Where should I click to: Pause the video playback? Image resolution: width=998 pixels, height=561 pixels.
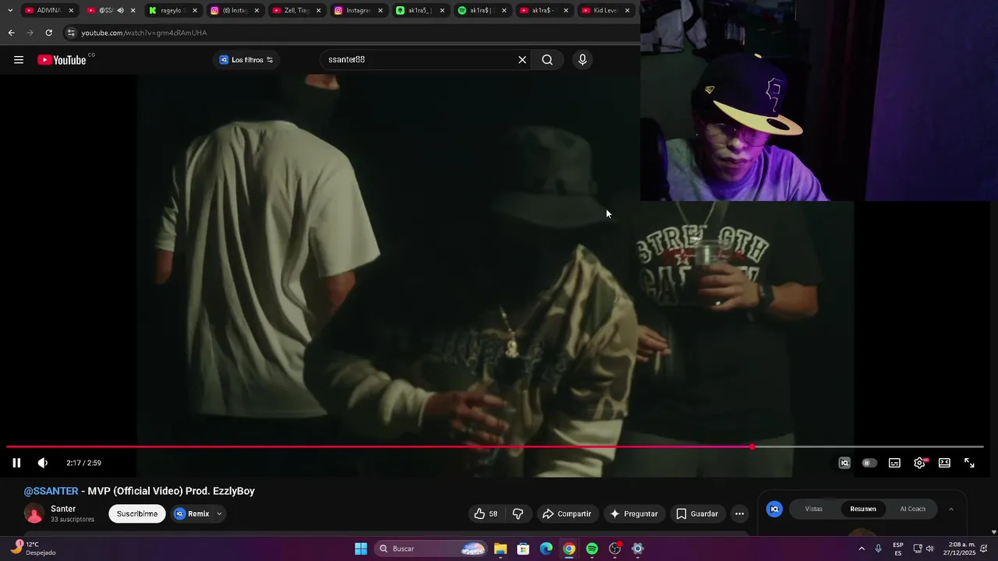16,463
